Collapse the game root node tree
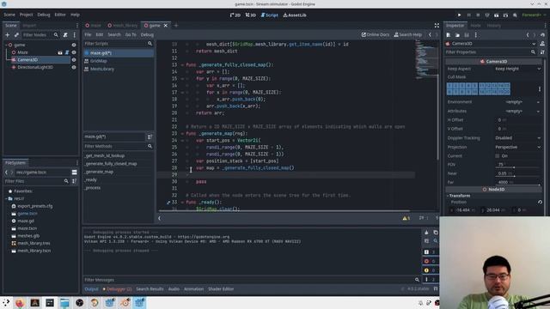The image size is (550, 309). [6, 45]
